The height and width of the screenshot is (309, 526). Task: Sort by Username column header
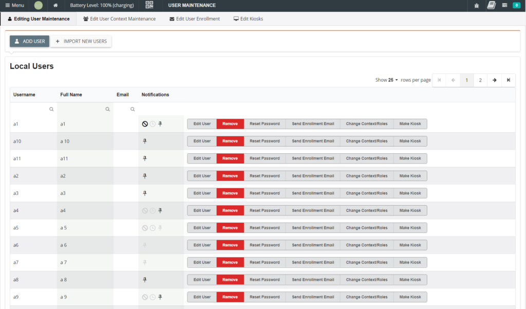coord(24,95)
